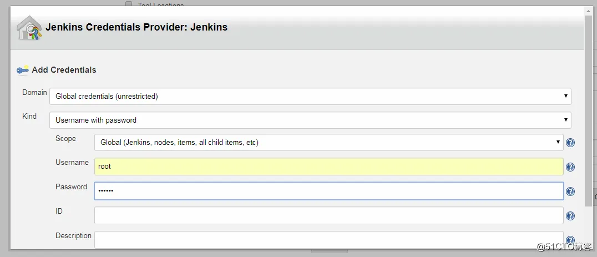The image size is (597, 257).
Task: Open the Kind dropdown
Action: [x=310, y=120]
